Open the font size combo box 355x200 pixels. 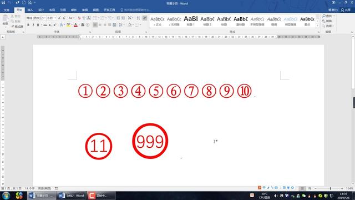52,18
